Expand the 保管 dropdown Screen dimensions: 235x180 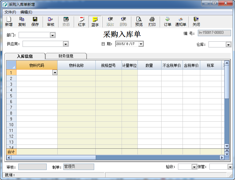point(230,167)
